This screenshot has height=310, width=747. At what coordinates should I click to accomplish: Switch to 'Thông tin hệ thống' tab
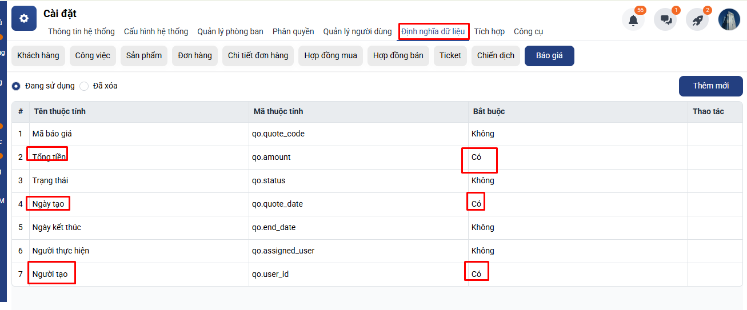pyautogui.click(x=81, y=31)
